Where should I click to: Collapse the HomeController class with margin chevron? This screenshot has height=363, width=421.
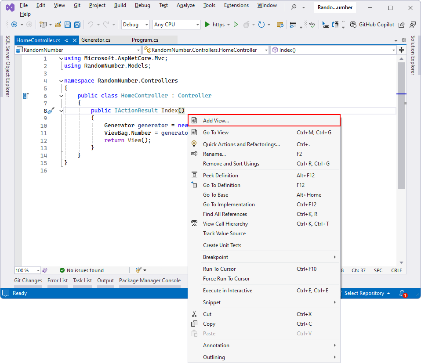[61, 96]
